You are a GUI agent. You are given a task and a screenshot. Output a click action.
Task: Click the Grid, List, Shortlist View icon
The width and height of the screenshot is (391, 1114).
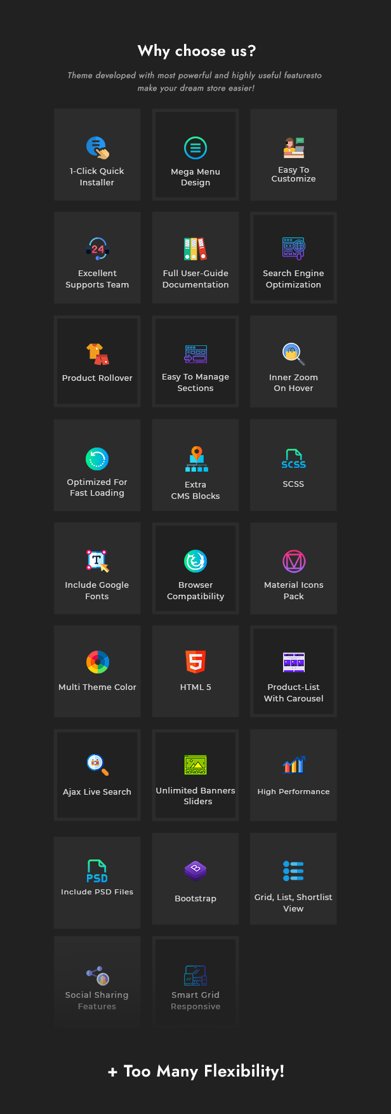coord(294,871)
